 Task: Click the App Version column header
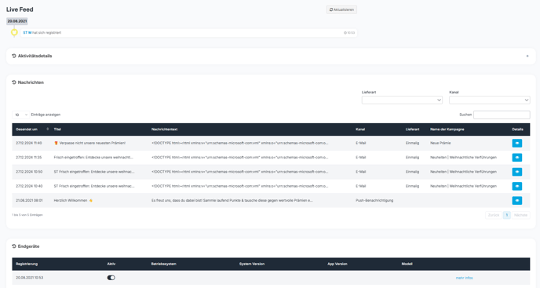coord(337,264)
